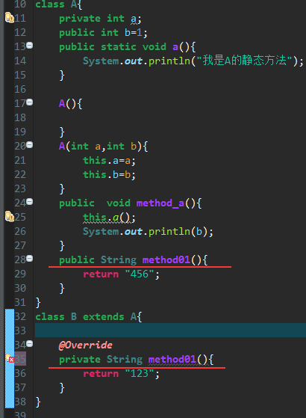Click the Chinese string literal in println
306x418 pixels.
pyautogui.click(x=244, y=61)
